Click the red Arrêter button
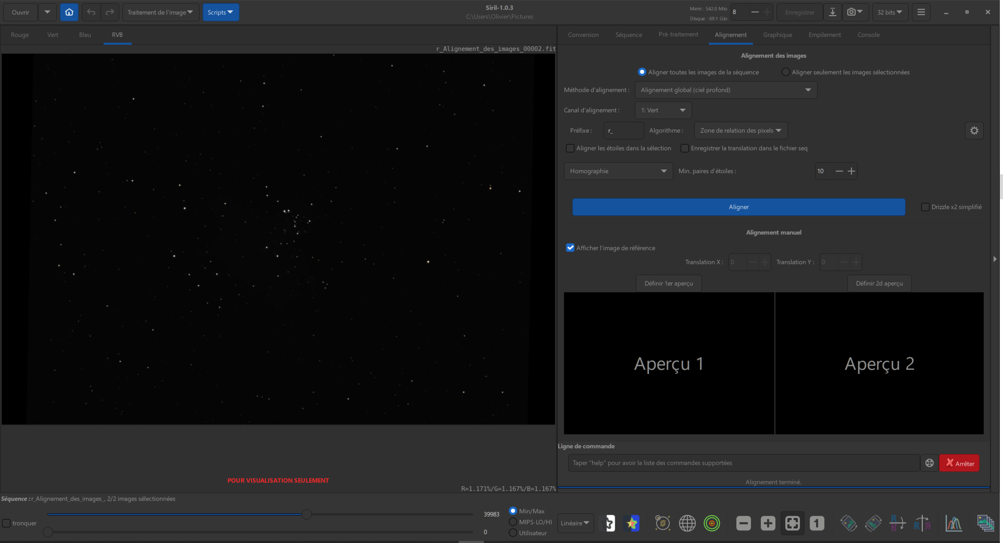 click(959, 463)
